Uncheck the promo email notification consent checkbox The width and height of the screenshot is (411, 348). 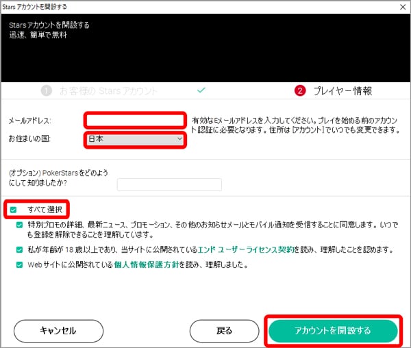(20, 224)
